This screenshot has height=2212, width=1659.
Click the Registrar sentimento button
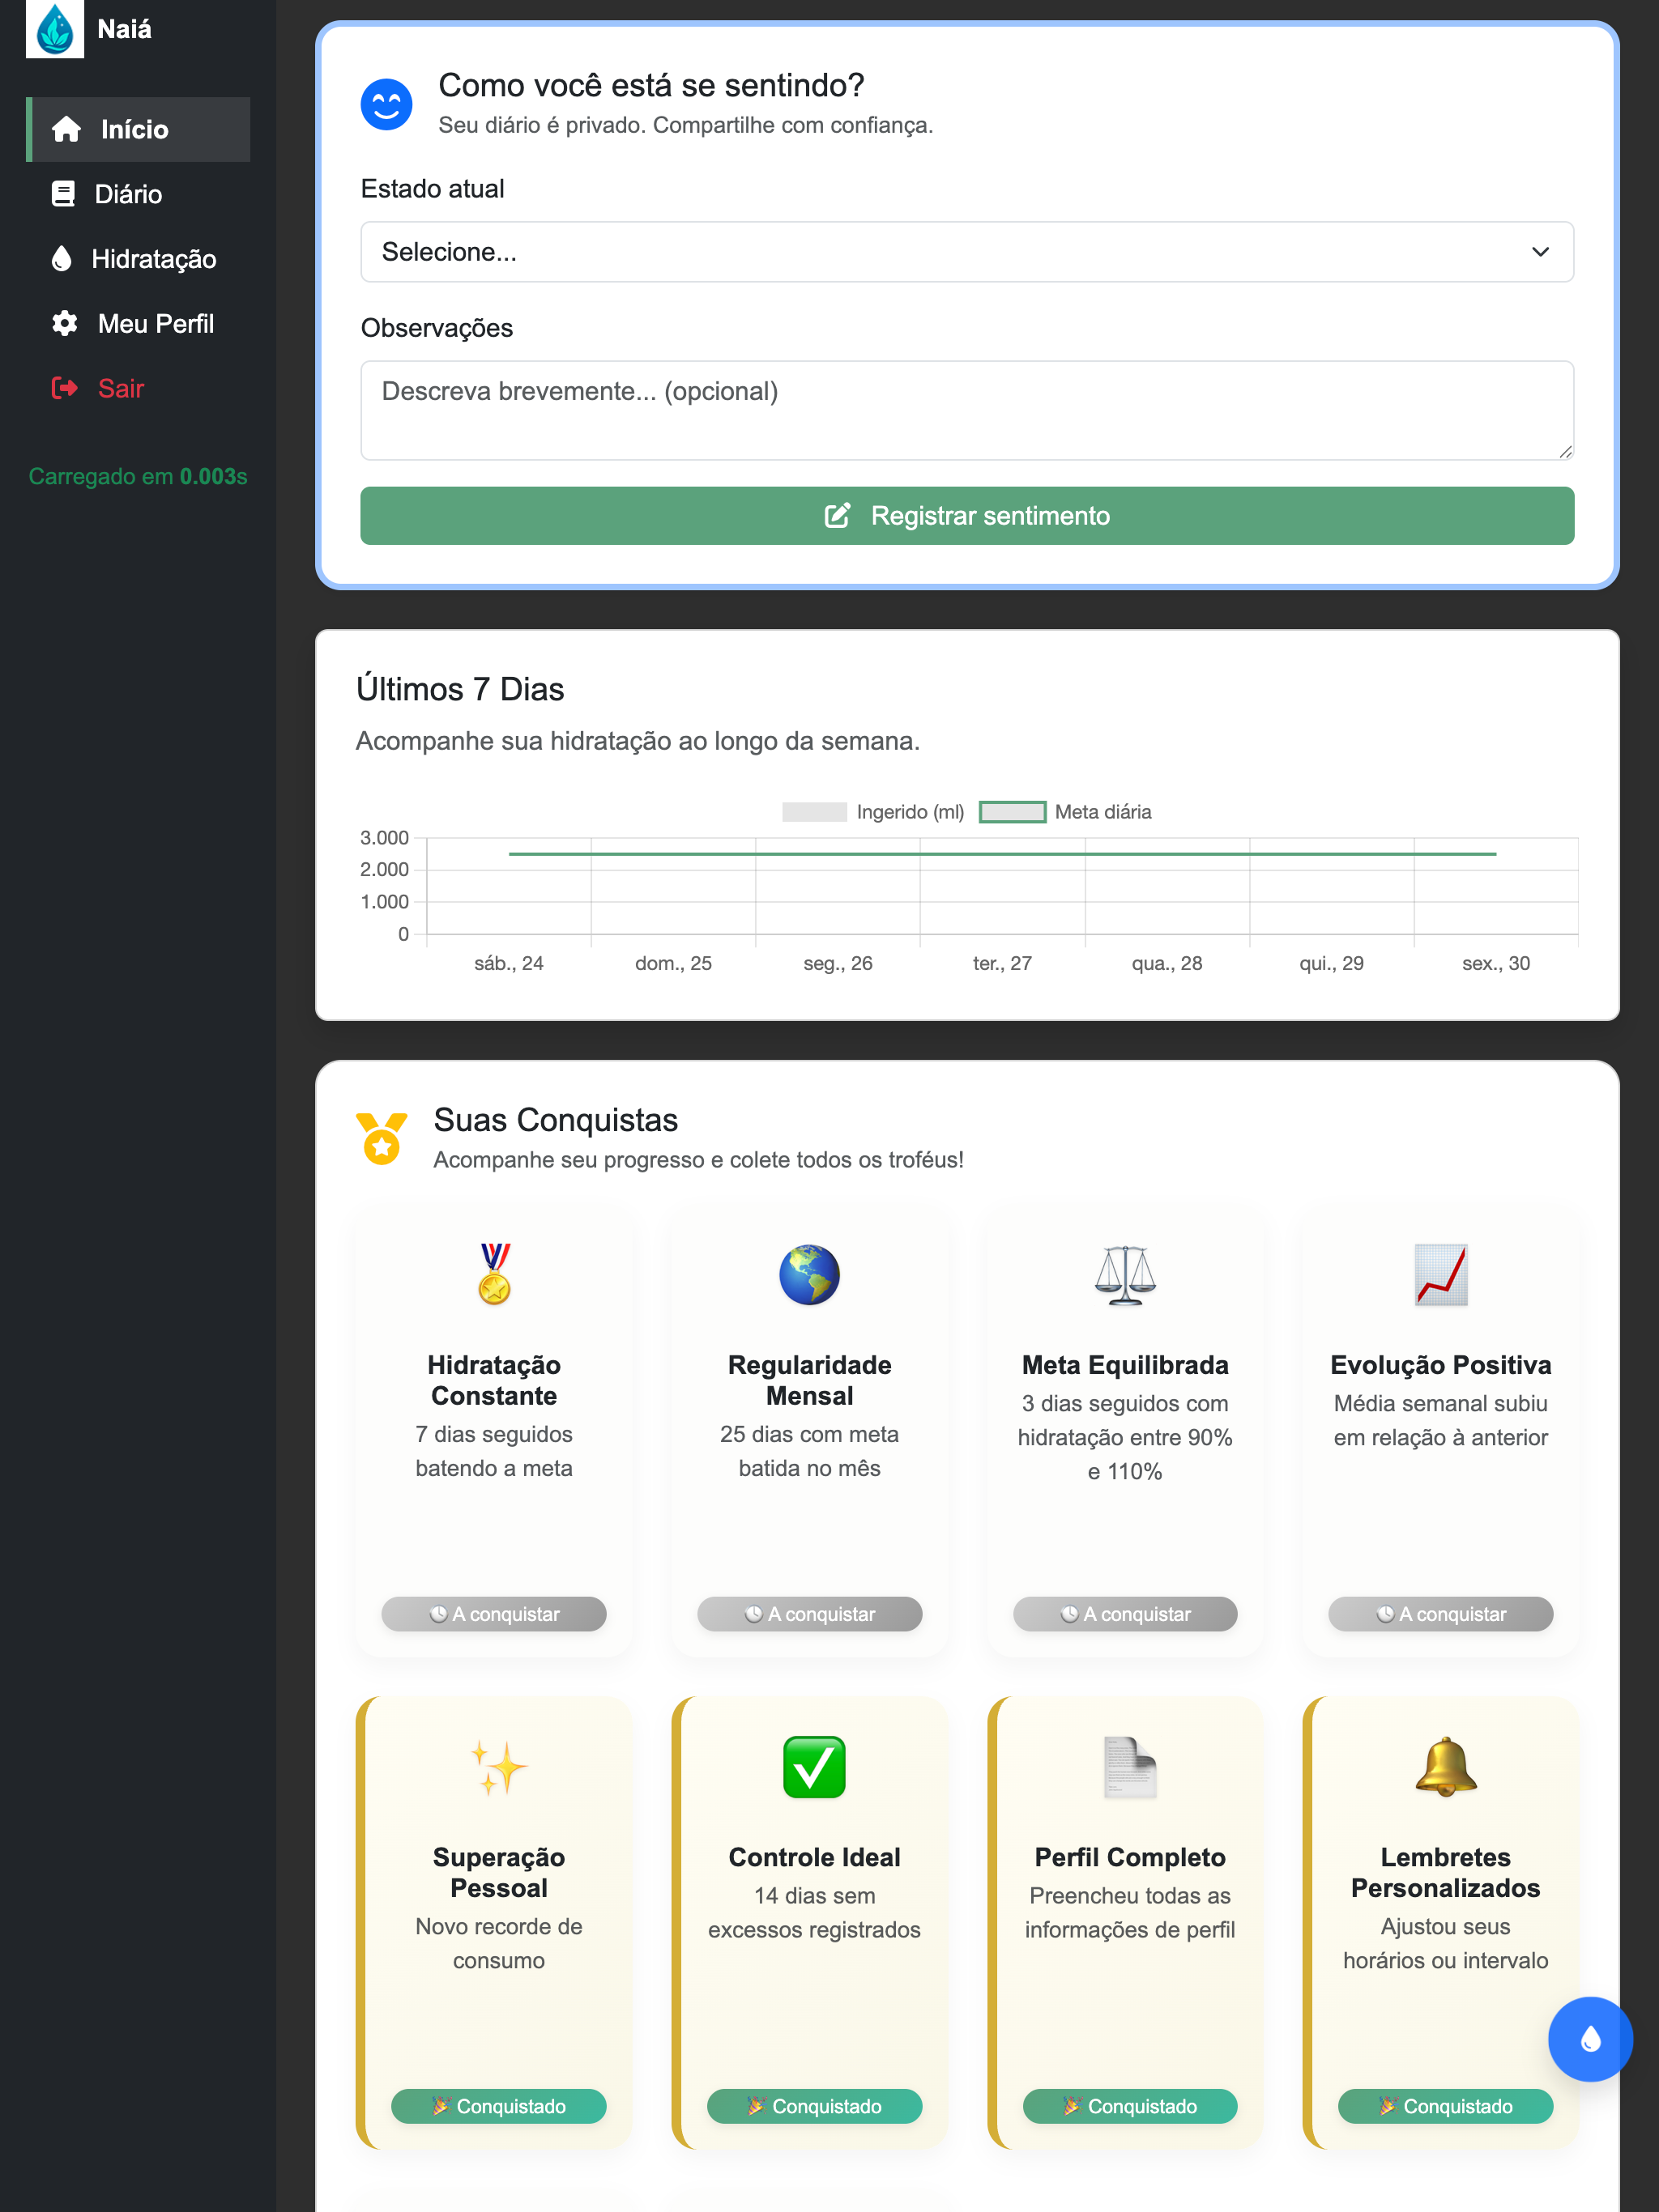966,516
